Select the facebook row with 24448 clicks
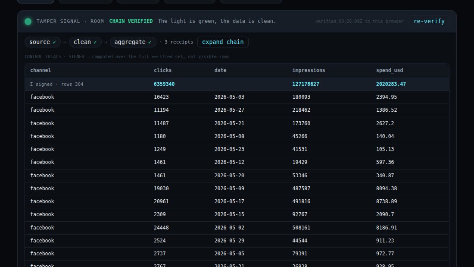Screen dimensions: 474x267 click(x=237, y=228)
